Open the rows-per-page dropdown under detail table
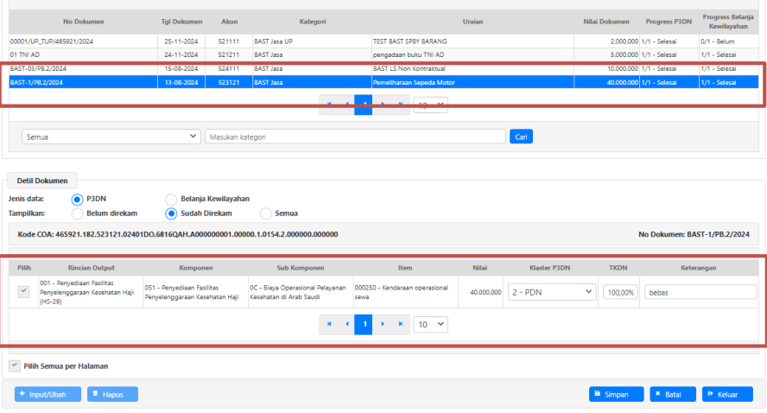This screenshot has width=767, height=413. pyautogui.click(x=430, y=324)
